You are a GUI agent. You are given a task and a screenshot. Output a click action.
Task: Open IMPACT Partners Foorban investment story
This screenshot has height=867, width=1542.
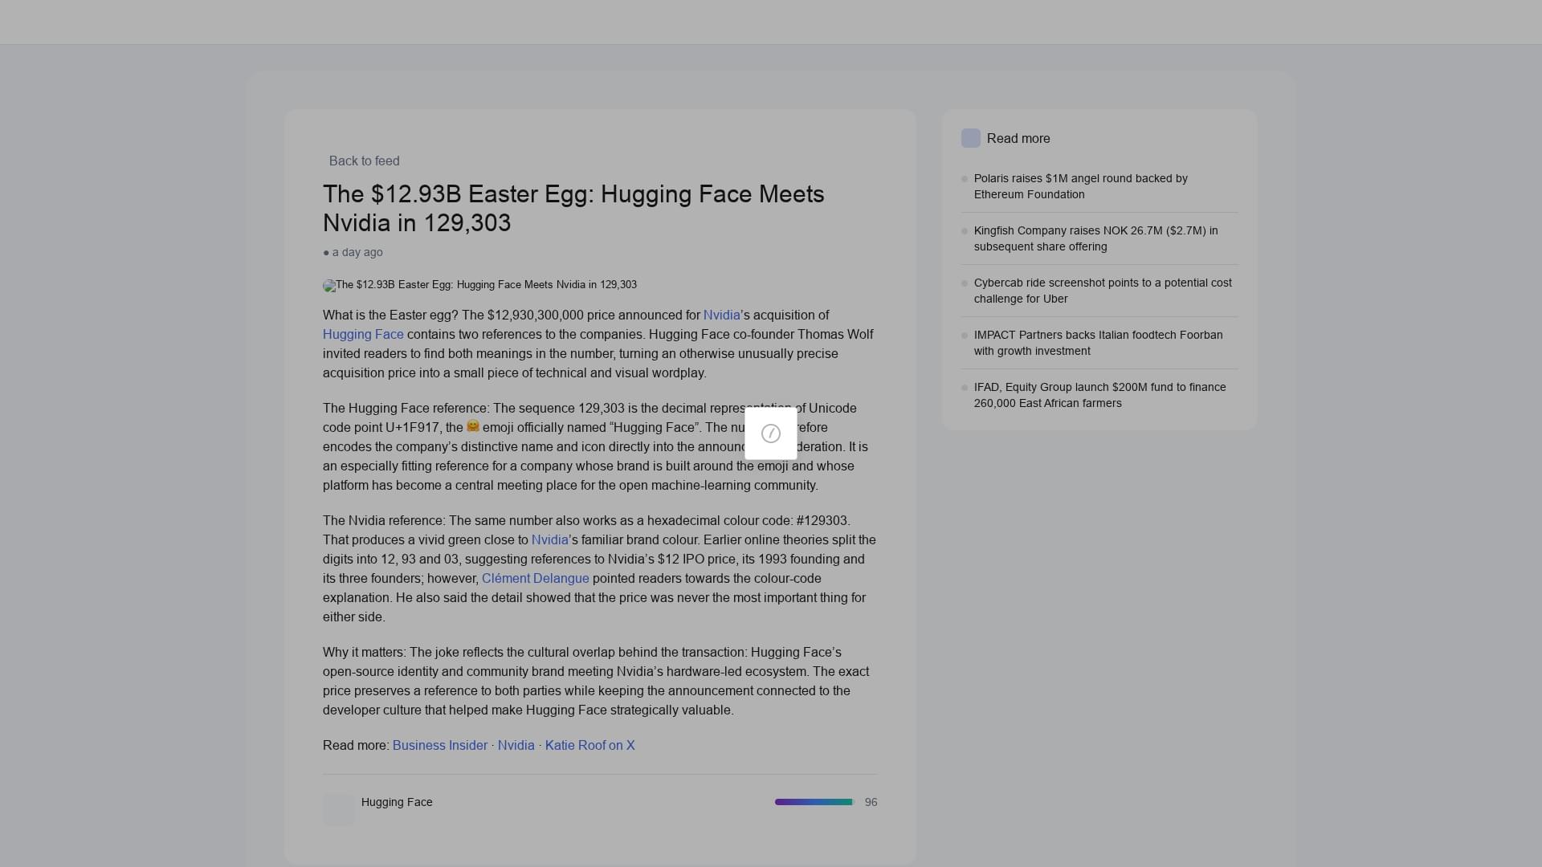coord(1099,343)
